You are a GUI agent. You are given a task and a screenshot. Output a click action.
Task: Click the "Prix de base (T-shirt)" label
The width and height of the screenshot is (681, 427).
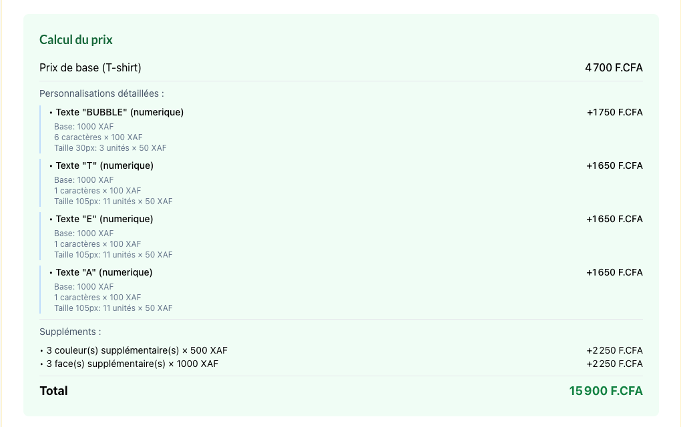point(90,67)
